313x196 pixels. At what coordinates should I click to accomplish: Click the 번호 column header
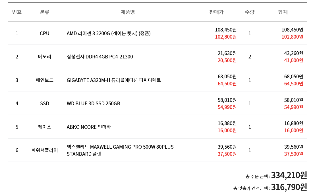(17, 12)
